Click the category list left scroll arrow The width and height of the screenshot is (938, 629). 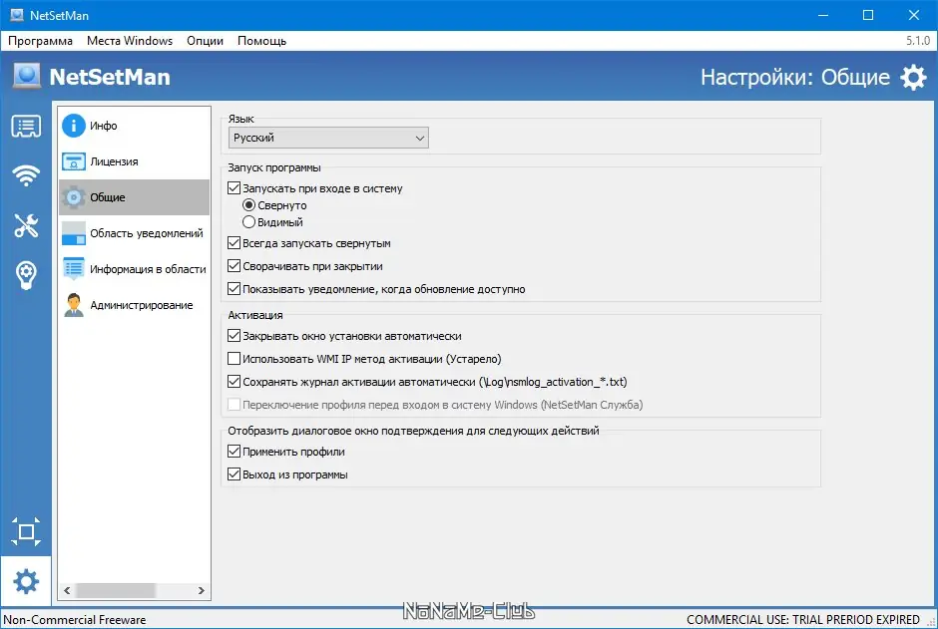67,591
